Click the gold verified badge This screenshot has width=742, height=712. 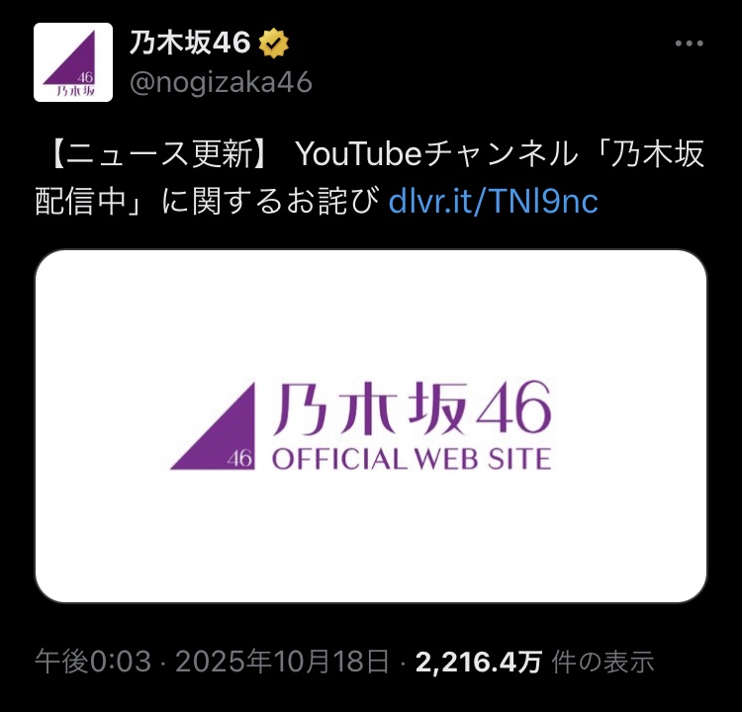pos(273,44)
